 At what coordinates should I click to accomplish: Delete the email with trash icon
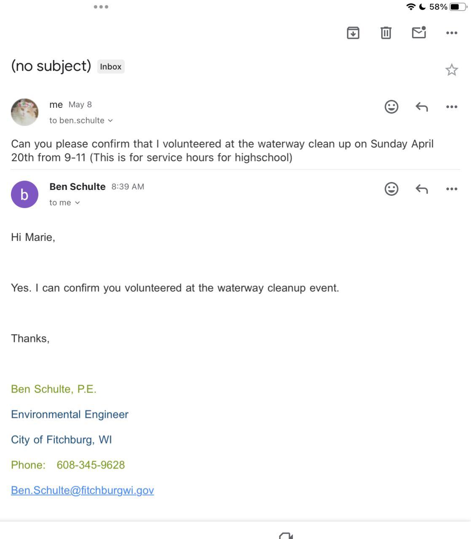(386, 33)
